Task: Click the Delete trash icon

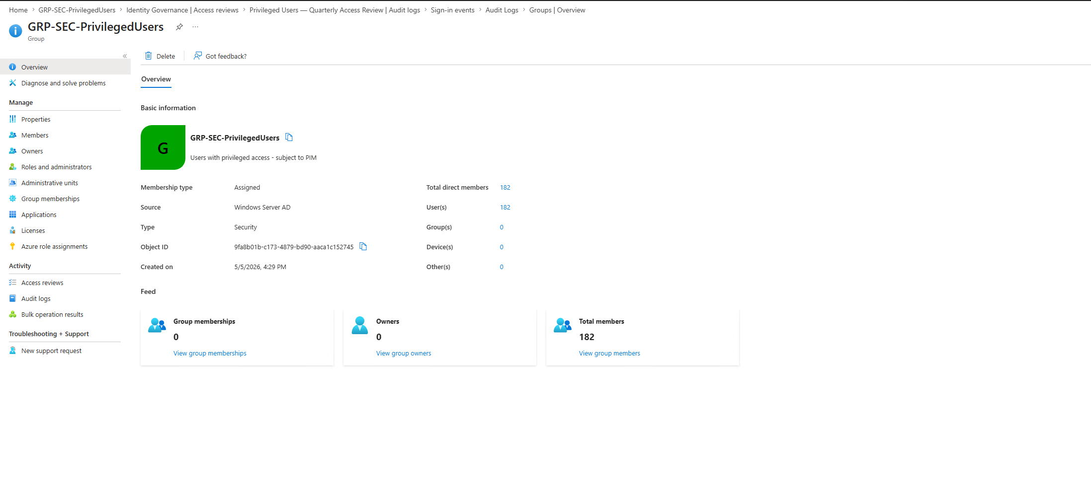Action: click(148, 56)
